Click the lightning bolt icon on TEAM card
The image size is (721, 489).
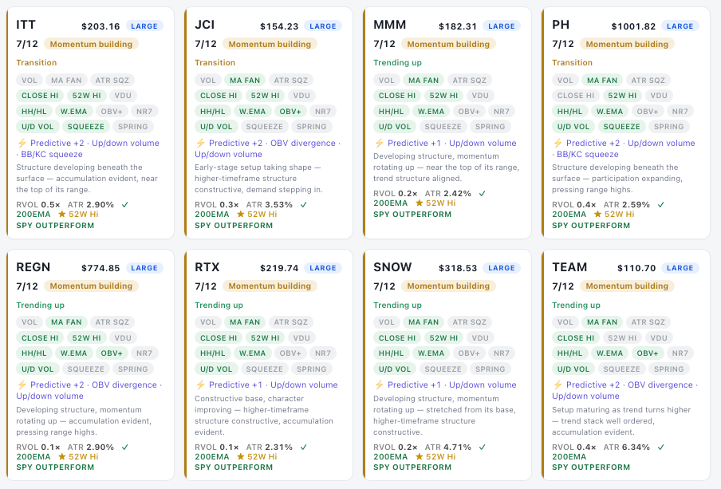point(557,385)
